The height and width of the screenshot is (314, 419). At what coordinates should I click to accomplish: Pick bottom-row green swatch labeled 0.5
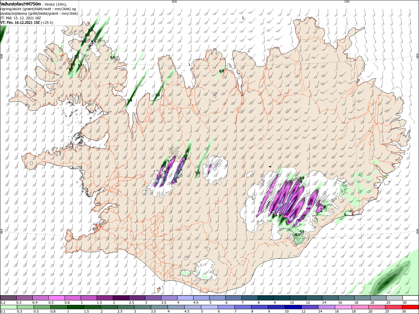pyautogui.click(x=42, y=307)
